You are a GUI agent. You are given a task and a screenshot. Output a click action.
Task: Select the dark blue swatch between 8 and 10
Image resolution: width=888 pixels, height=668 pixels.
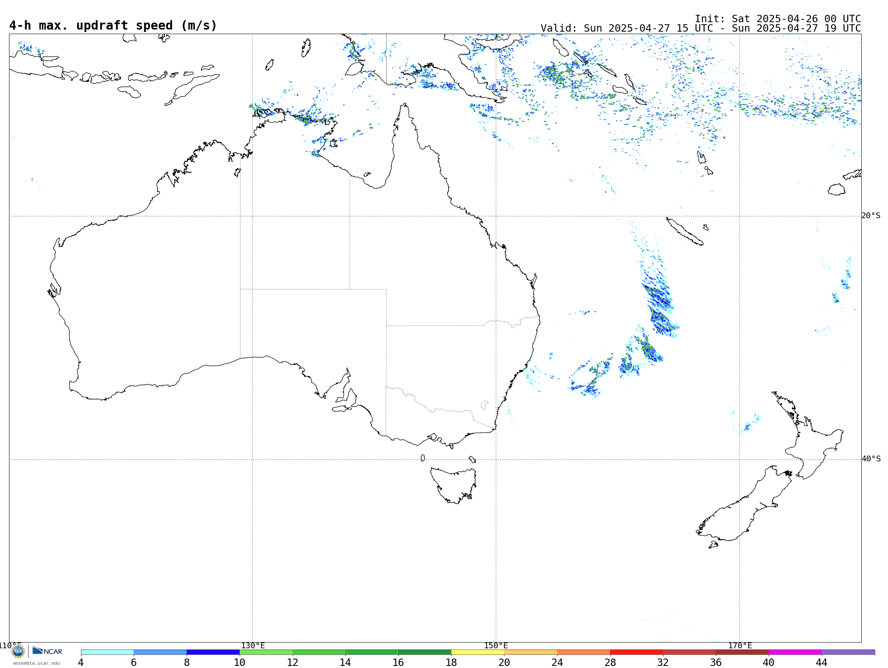pos(213,652)
